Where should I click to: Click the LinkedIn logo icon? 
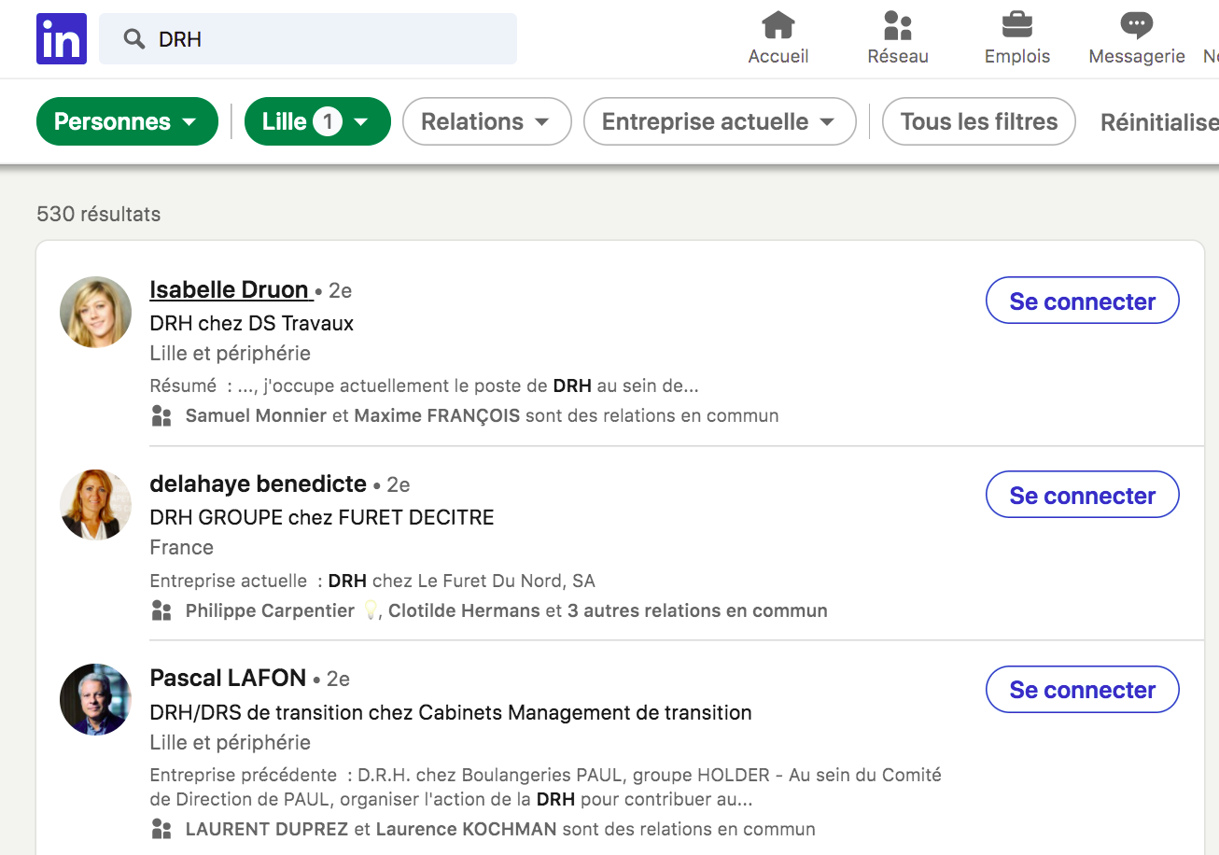point(62,39)
